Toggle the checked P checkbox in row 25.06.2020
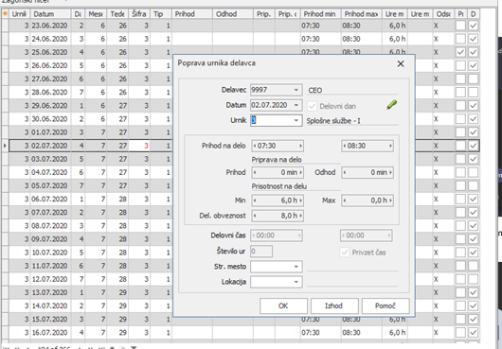 (460, 52)
